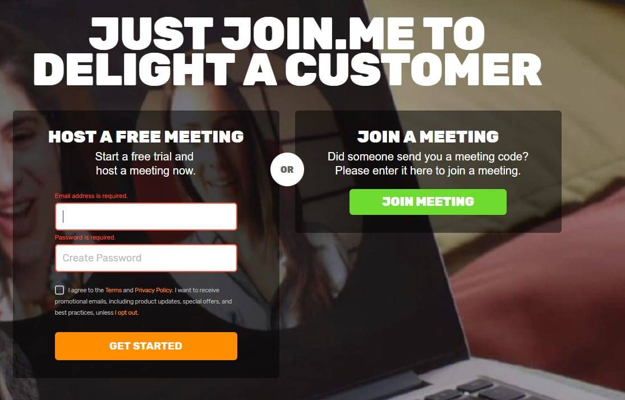Viewport: 625px width, 400px height.
Task: Check the Terms and Privacy agreement checkbox
Action: click(x=59, y=290)
